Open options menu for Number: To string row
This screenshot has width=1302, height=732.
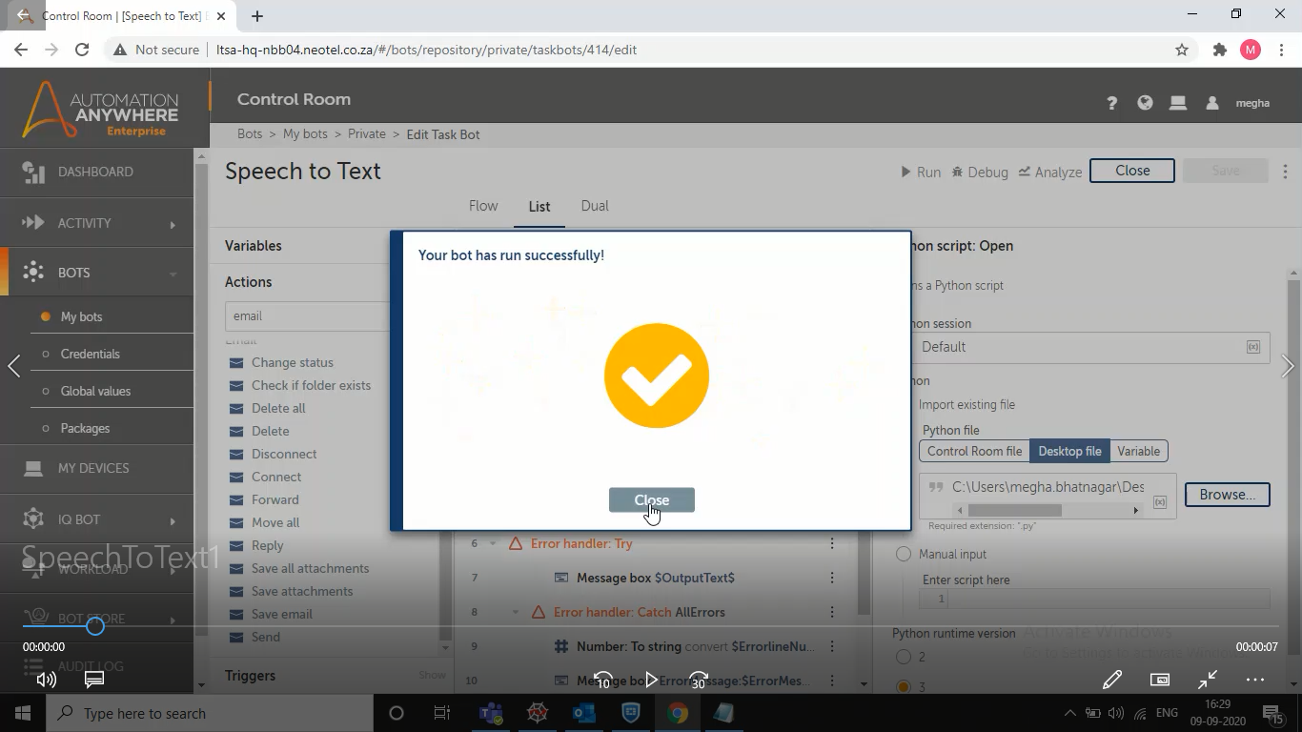pyautogui.click(x=832, y=646)
